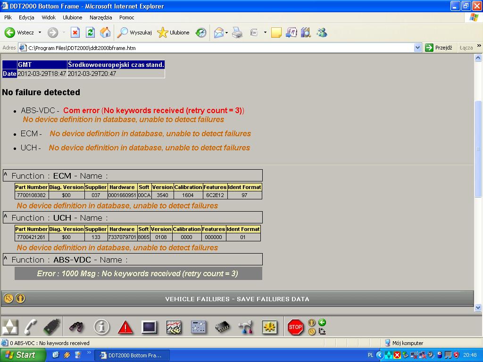This screenshot has height=362, width=483.
Task: Click the browser Stop (red X) toolbar icon
Action: [75, 33]
